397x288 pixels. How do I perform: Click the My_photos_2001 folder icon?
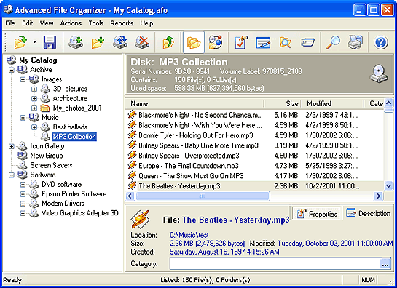(45, 108)
